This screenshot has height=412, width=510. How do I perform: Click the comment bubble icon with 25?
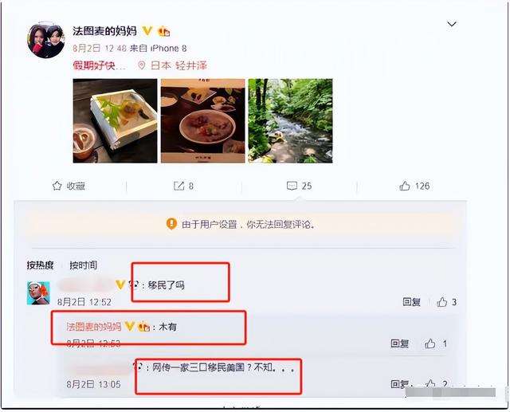(x=292, y=186)
